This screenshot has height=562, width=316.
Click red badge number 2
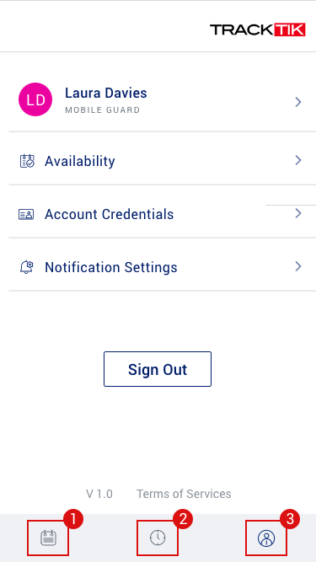[183, 520]
